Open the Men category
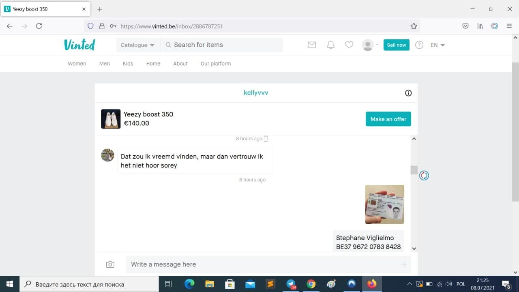The height and width of the screenshot is (292, 519). [105, 64]
